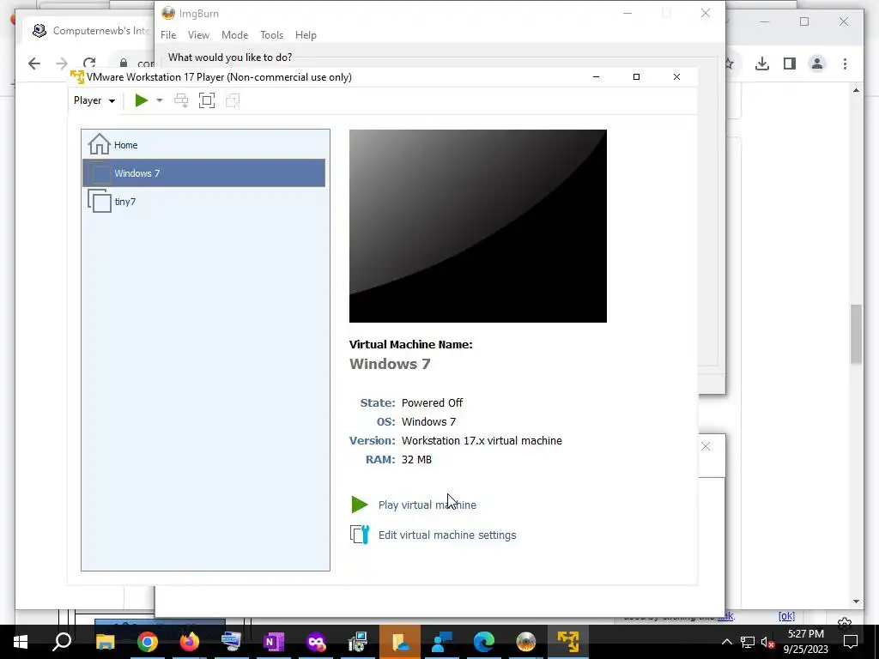The image size is (879, 659).
Task: Click the browser downloads icon
Action: tap(762, 63)
